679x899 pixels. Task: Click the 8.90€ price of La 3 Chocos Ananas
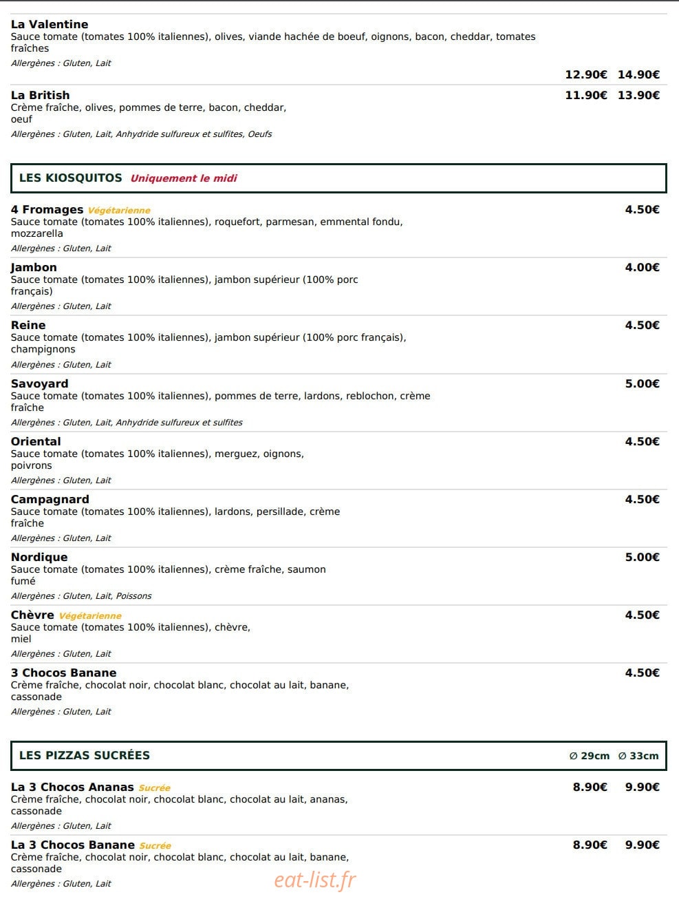(590, 787)
